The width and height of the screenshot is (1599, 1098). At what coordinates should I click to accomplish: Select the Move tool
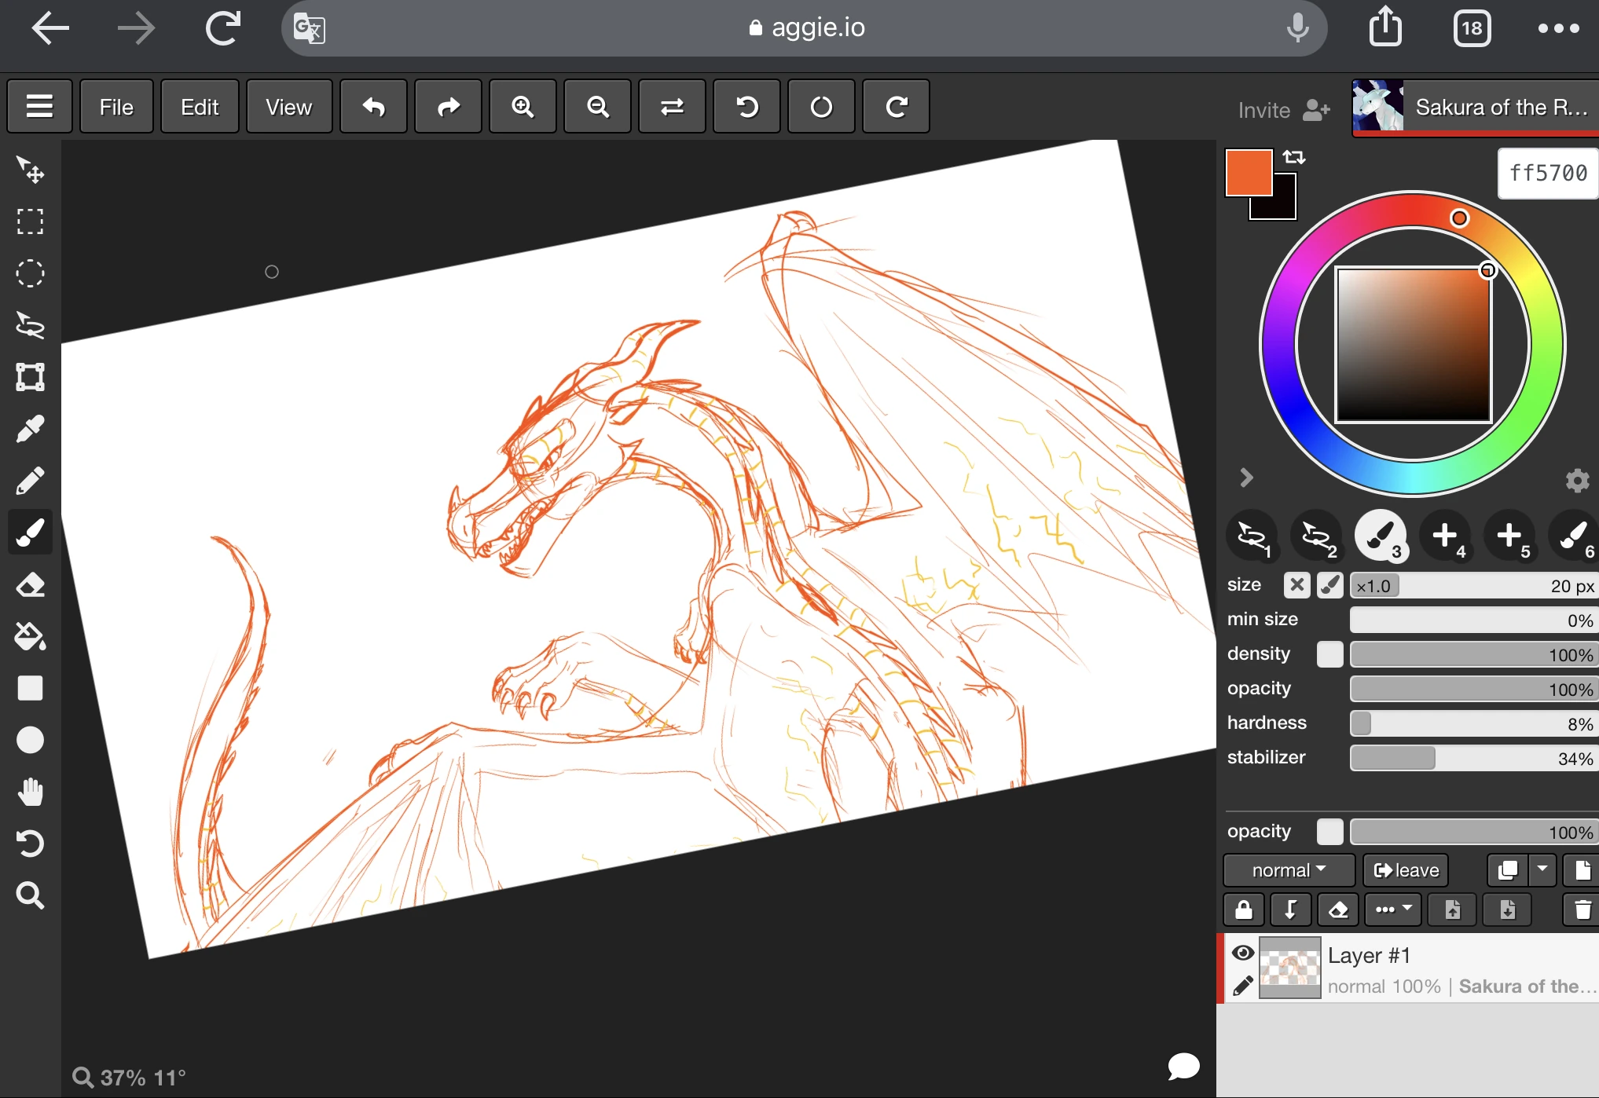30,170
